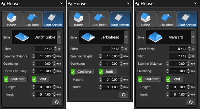200x109 pixels.
Task: Select House mode in Mansard panel
Action: click(146, 19)
